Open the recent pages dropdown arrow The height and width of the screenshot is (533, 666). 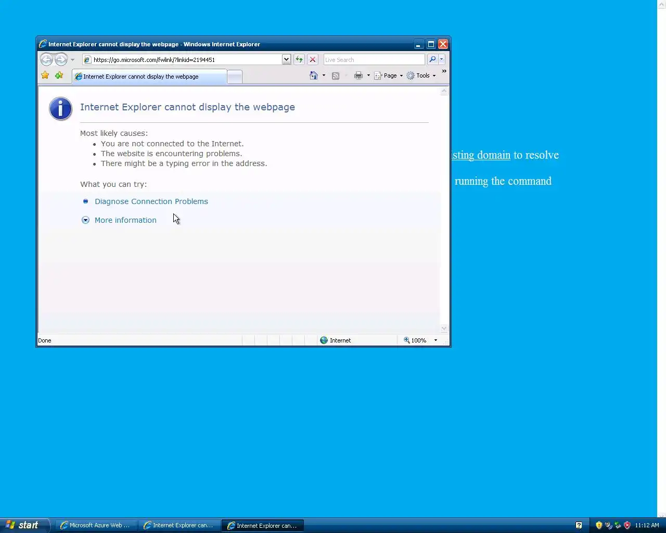tap(72, 60)
